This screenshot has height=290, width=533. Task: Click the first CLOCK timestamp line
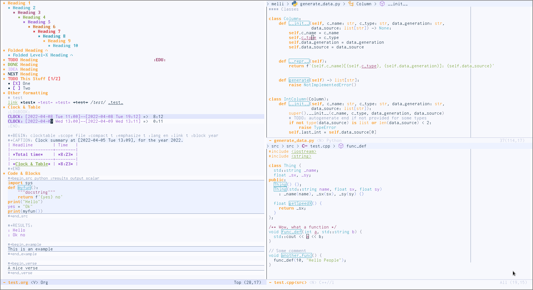[86, 117]
